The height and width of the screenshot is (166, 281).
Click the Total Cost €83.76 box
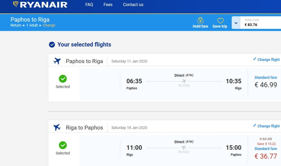[260, 23]
